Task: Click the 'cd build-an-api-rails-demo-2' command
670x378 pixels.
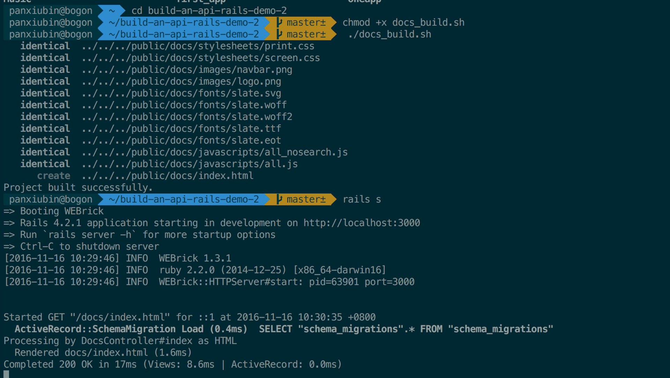Action: click(209, 11)
